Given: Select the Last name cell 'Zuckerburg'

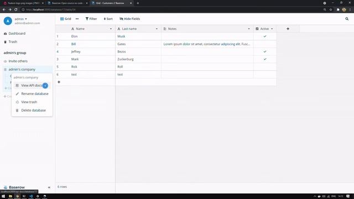Looking at the screenshot, I should tap(138, 59).
